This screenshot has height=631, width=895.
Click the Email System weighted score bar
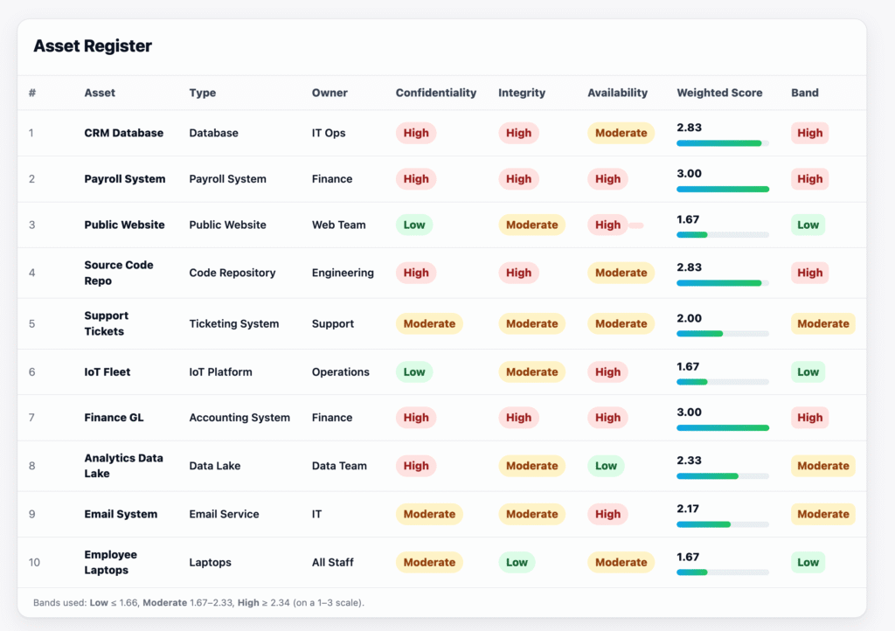point(723,524)
